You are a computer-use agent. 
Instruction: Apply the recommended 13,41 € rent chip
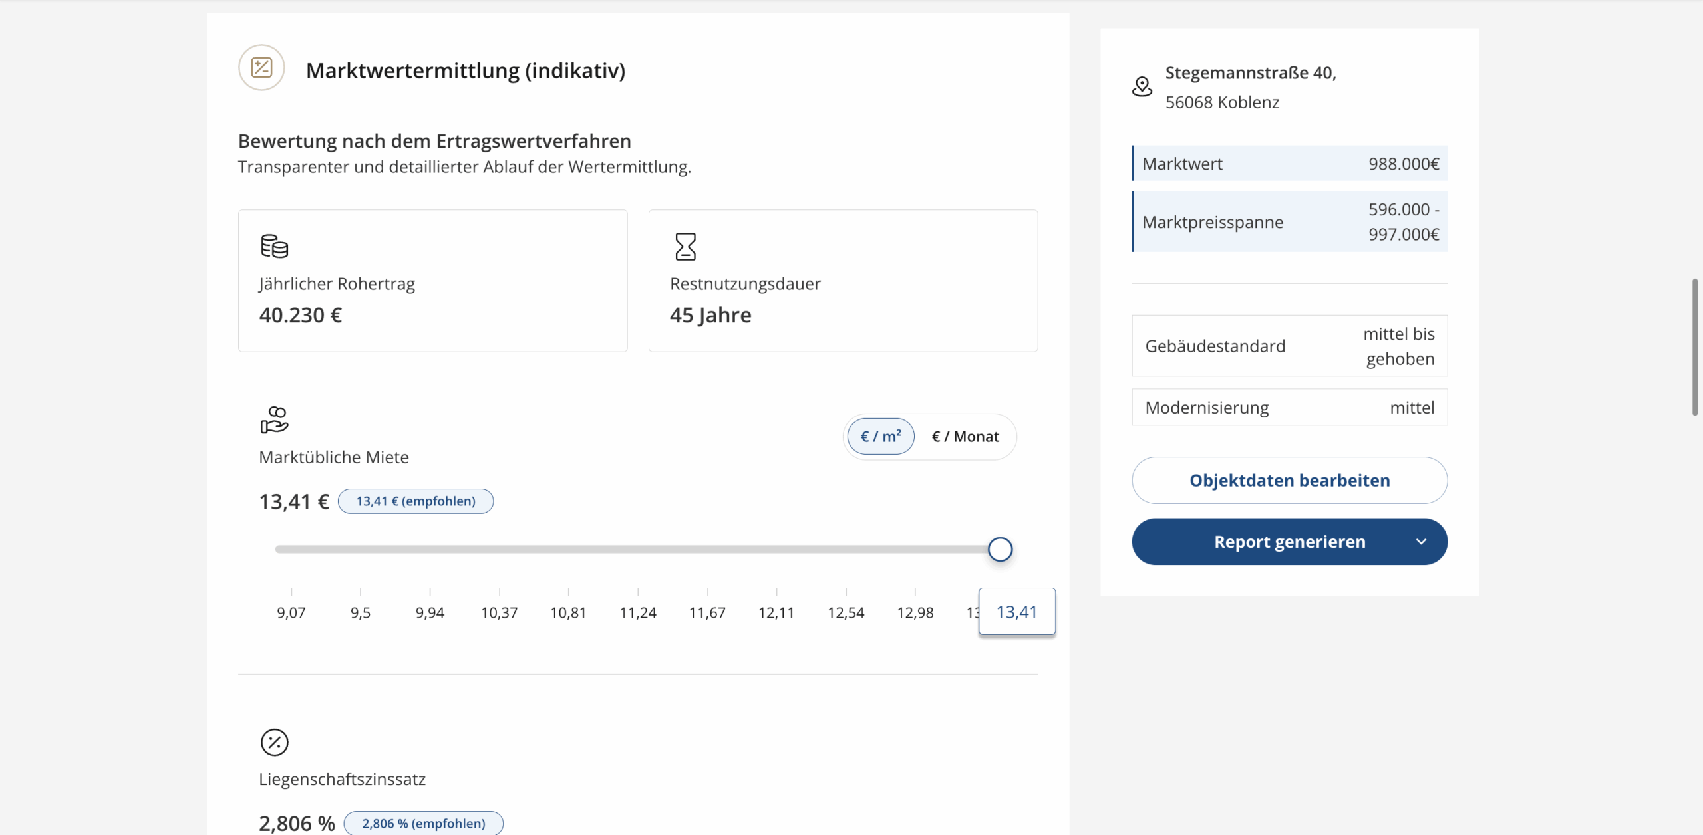coord(416,501)
